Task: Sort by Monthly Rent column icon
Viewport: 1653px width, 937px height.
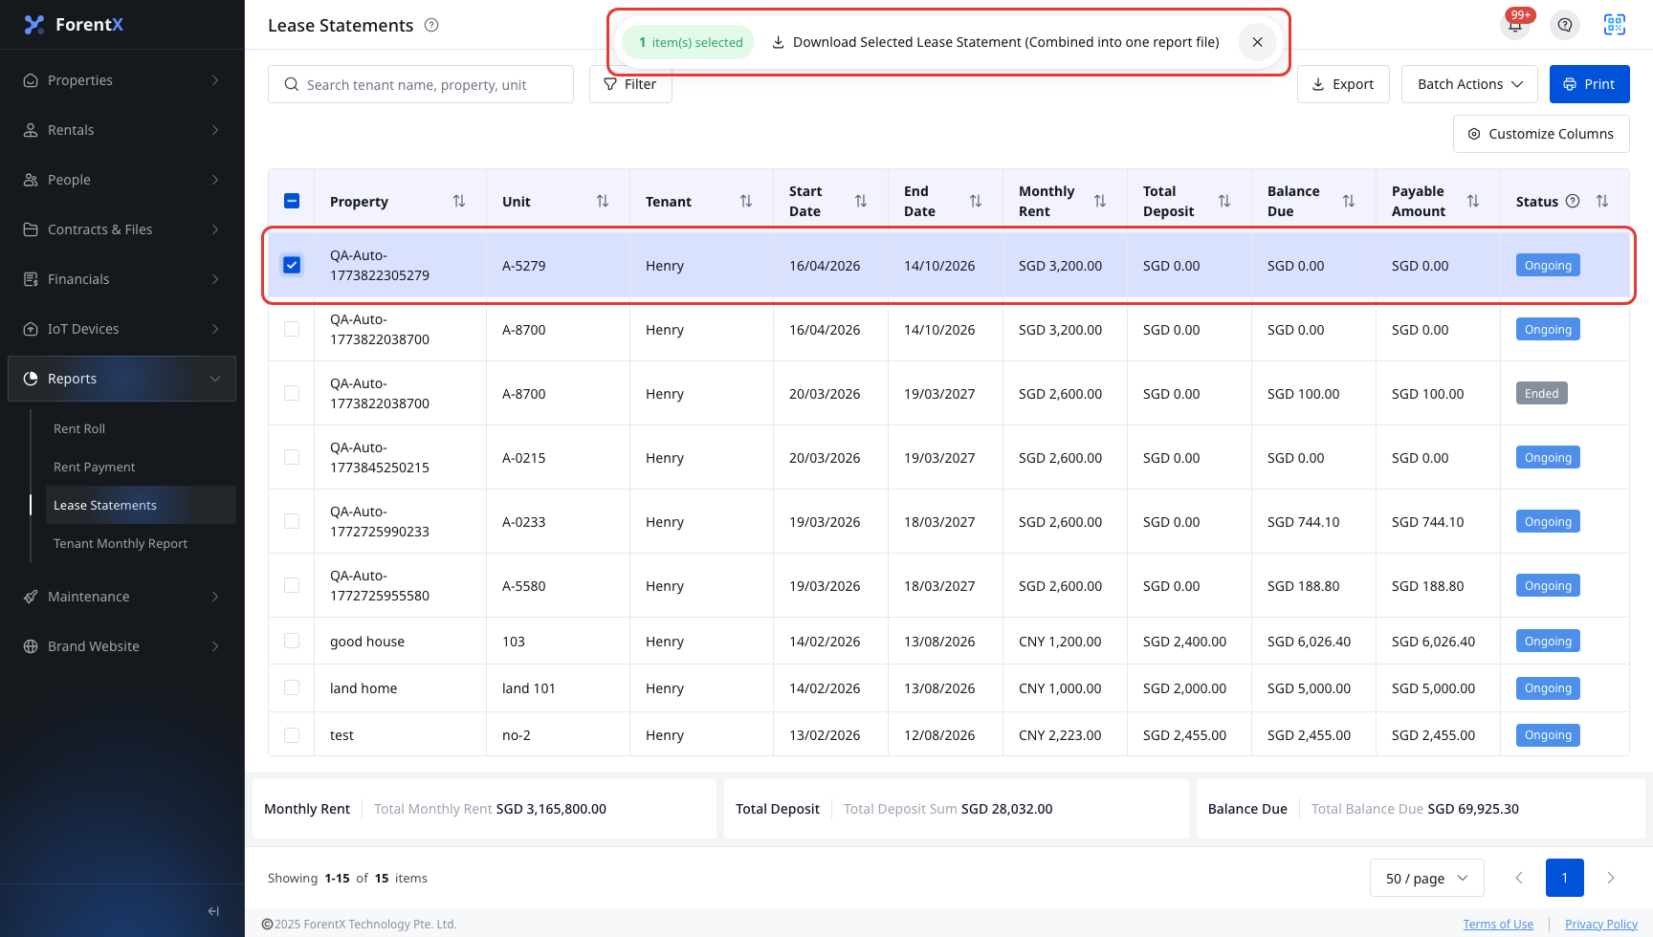Action: pos(1100,201)
